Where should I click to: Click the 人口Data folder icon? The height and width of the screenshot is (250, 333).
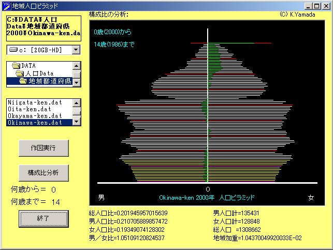click(x=20, y=73)
